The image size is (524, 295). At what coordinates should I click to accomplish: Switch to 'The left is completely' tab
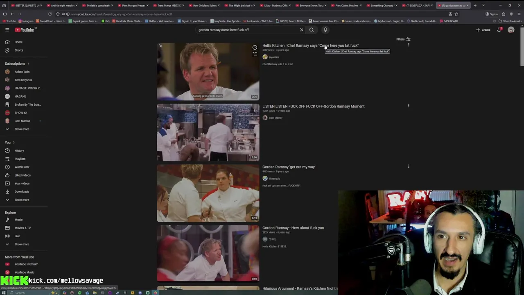[98, 5]
